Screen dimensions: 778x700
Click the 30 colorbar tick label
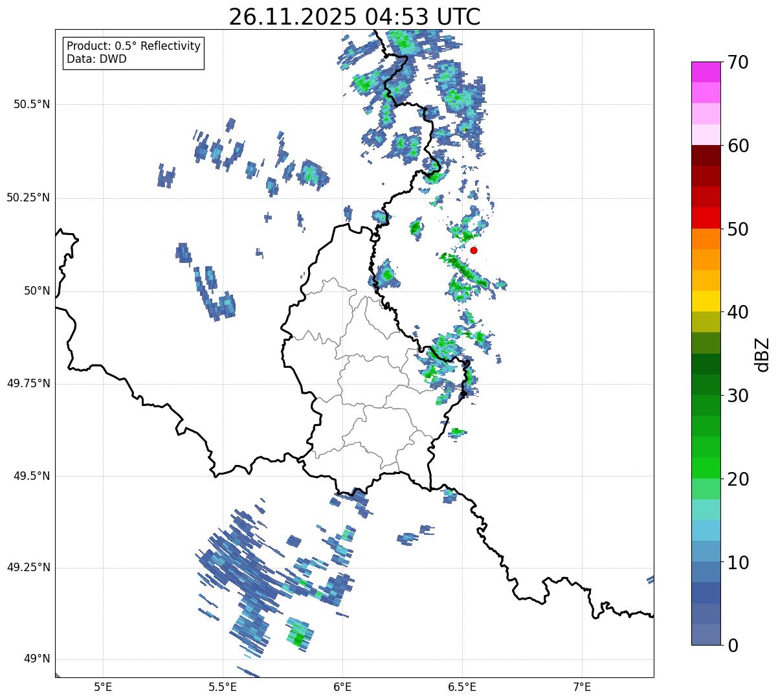[x=737, y=396]
